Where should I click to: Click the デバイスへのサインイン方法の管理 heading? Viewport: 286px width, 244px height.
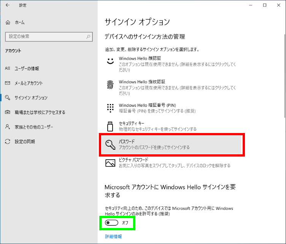[x=145, y=37]
